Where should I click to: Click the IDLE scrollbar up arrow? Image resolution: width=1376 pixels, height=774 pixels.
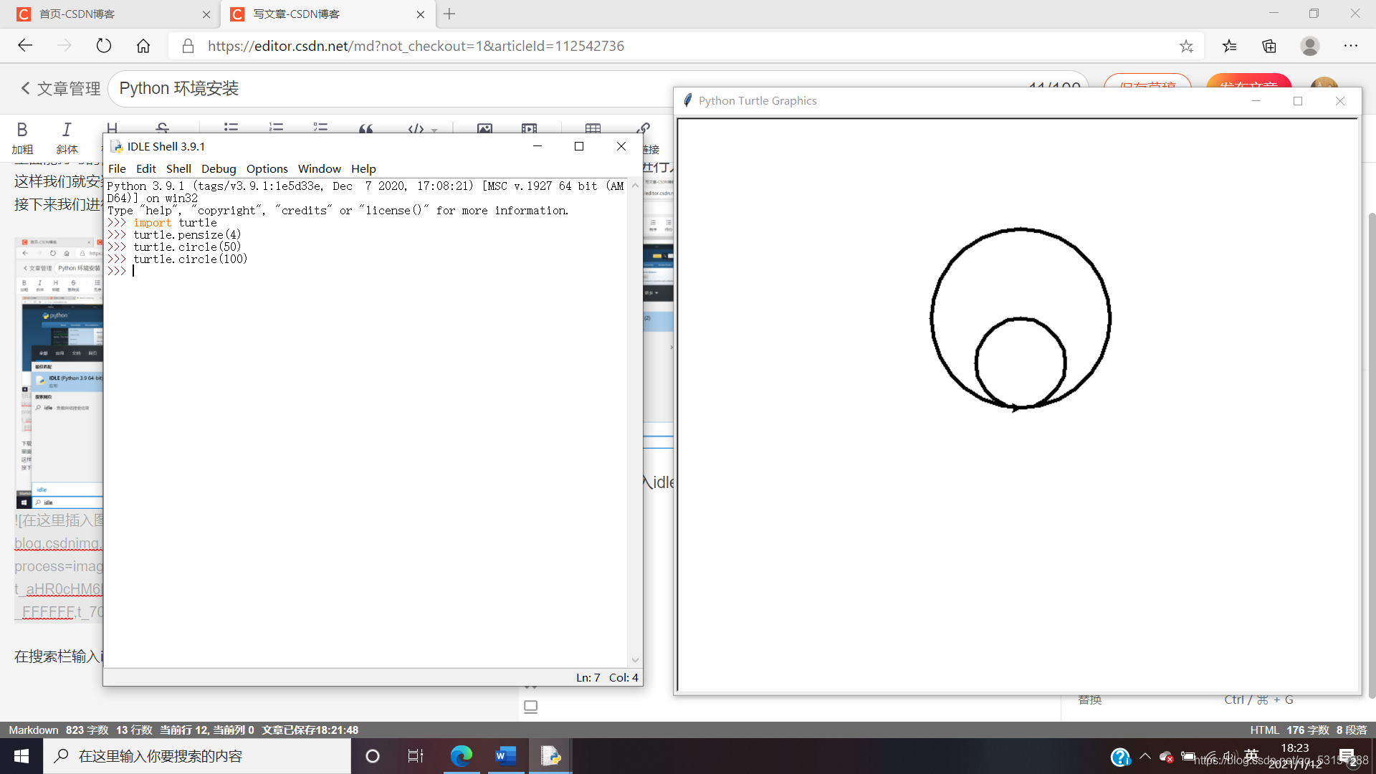[635, 186]
